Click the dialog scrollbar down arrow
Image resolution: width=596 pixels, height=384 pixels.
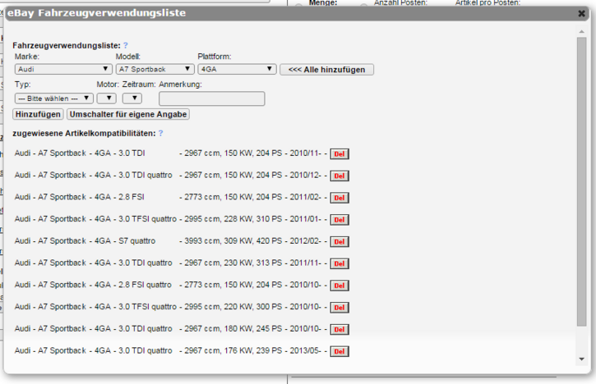pos(581,359)
